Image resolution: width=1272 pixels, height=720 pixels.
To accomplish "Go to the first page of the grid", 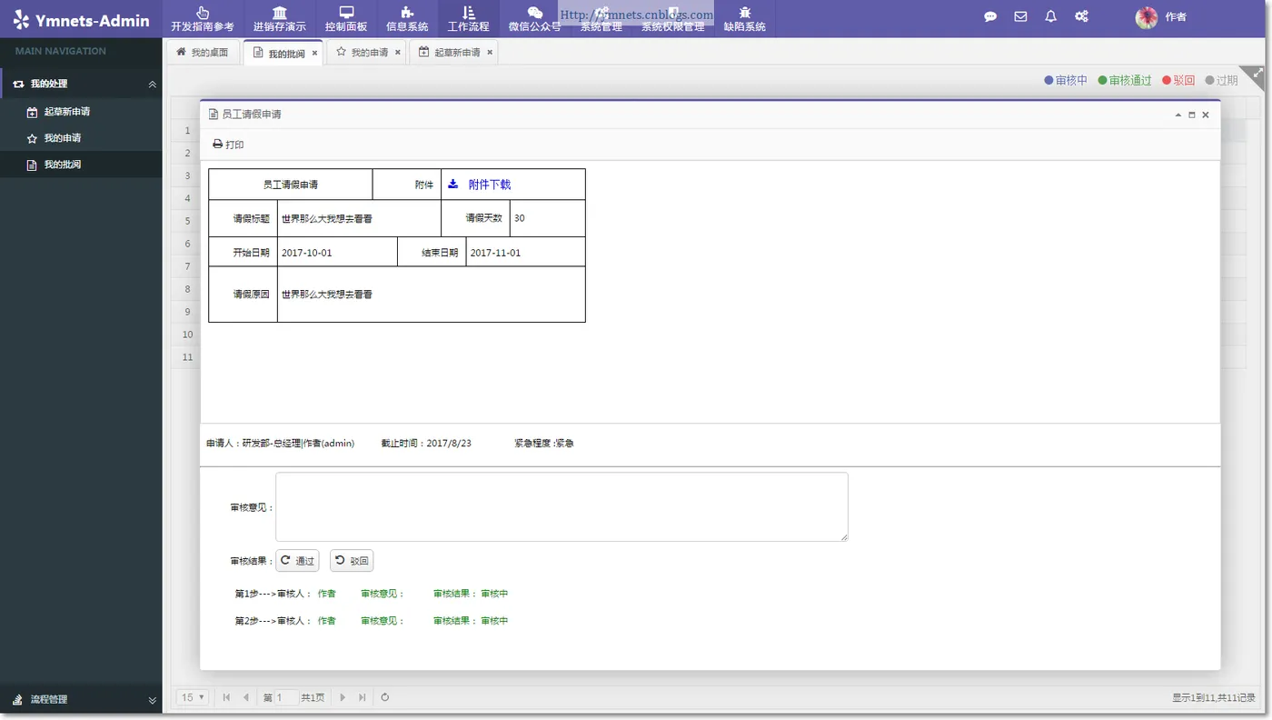I will 226,697.
